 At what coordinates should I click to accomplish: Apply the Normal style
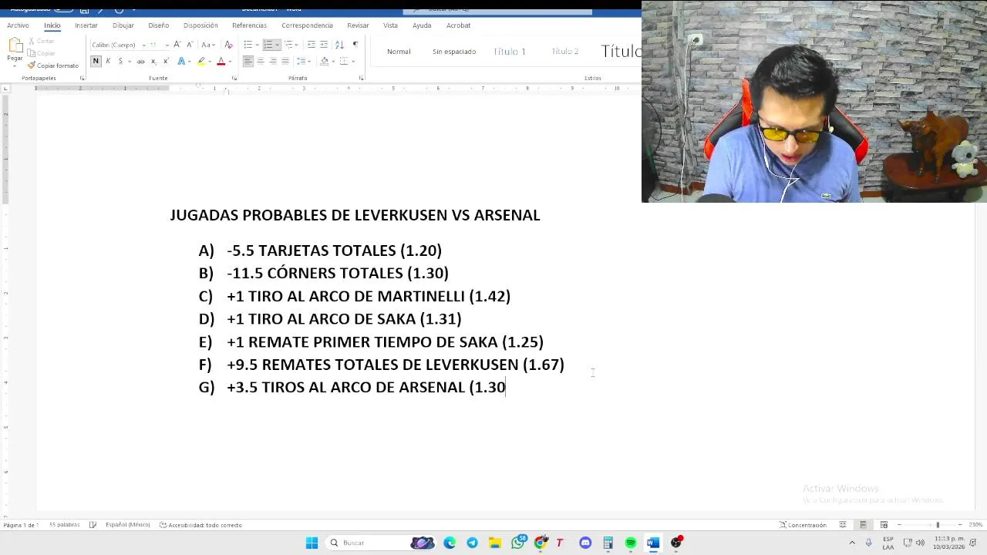pyautogui.click(x=399, y=52)
